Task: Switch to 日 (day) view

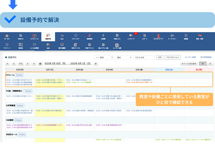Action: 210,64
